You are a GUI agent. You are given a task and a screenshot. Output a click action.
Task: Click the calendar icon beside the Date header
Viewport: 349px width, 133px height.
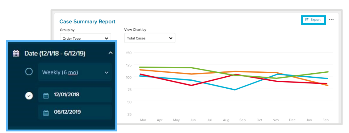coord(16,54)
